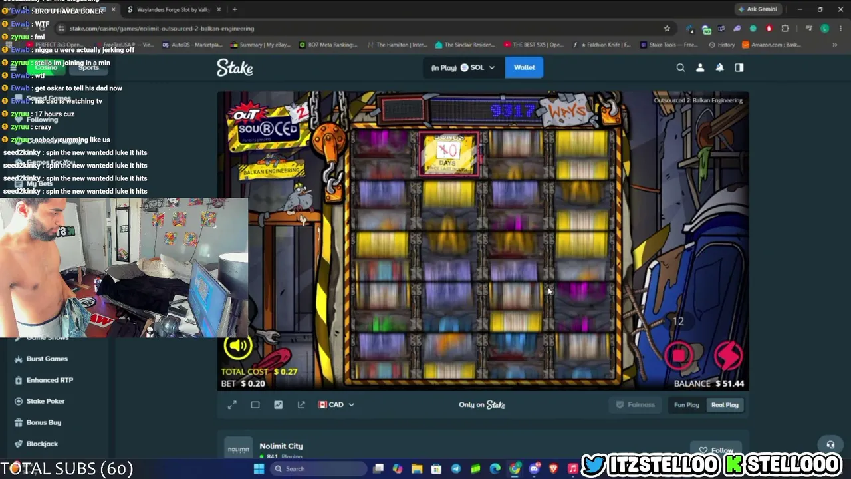The height and width of the screenshot is (479, 851).
Task: Open the notifications bell
Action: click(719, 67)
